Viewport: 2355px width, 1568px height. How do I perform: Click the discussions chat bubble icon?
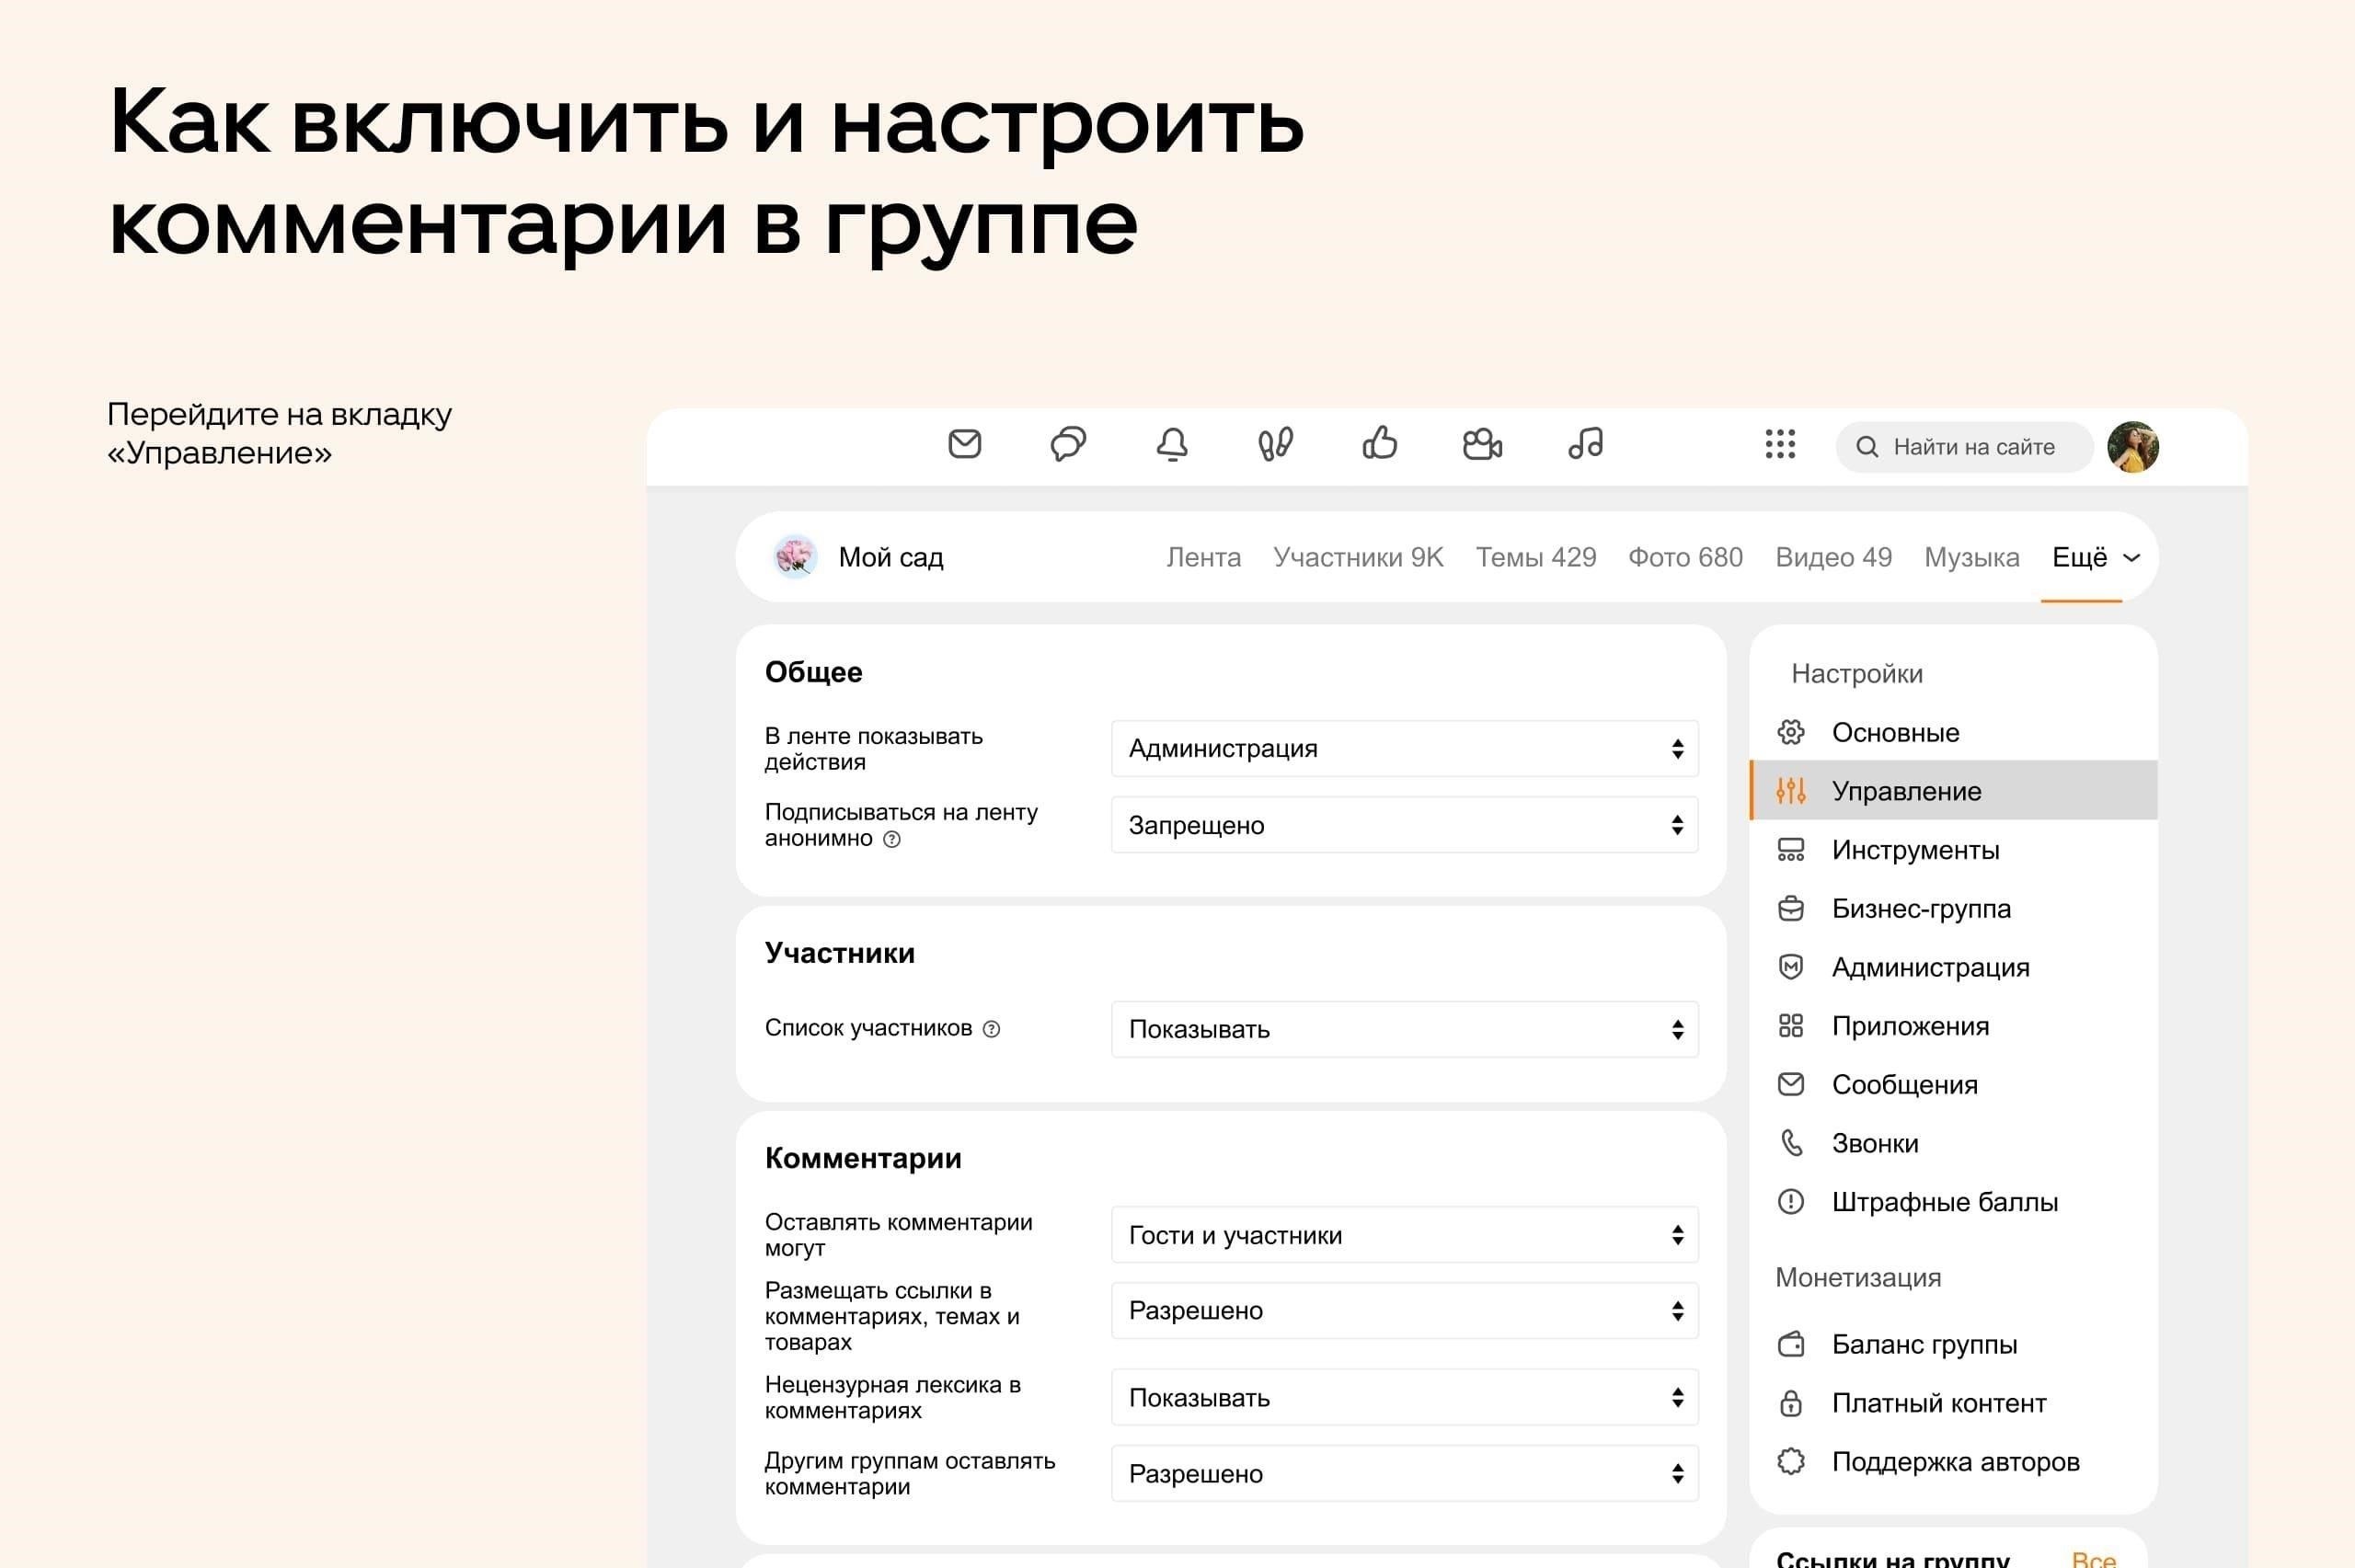(x=1068, y=444)
